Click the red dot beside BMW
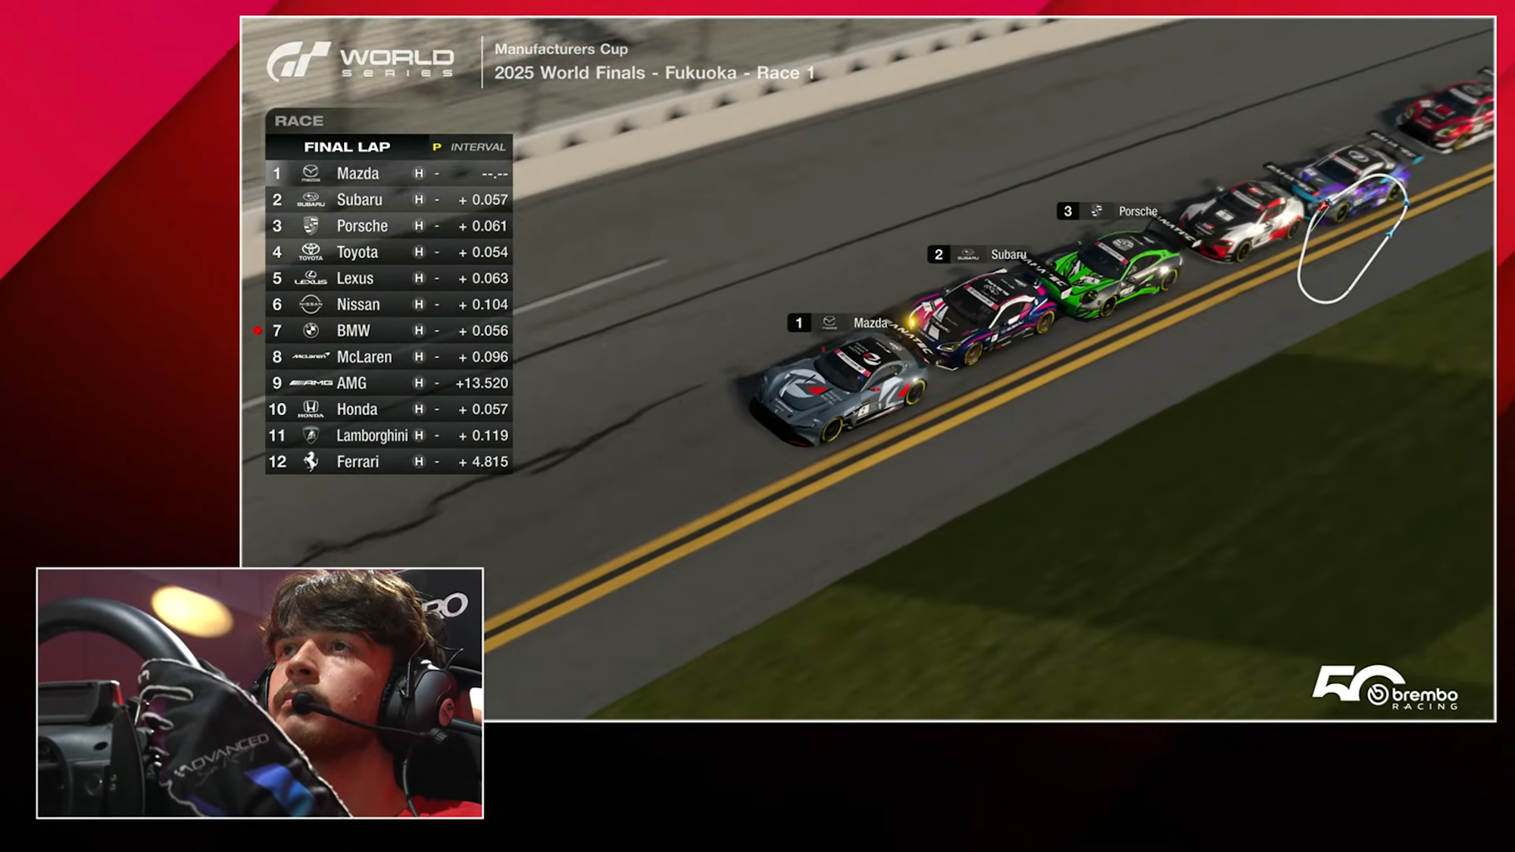The width and height of the screenshot is (1515, 852). [x=258, y=331]
